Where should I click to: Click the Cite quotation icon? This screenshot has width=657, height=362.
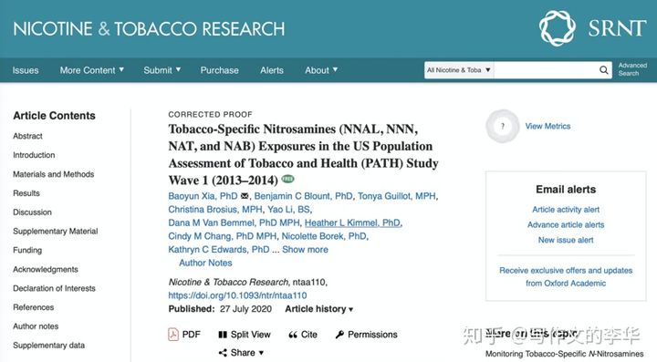(293, 335)
